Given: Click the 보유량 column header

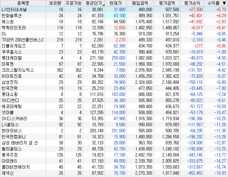Looking at the screenshot, I should point(55,3).
